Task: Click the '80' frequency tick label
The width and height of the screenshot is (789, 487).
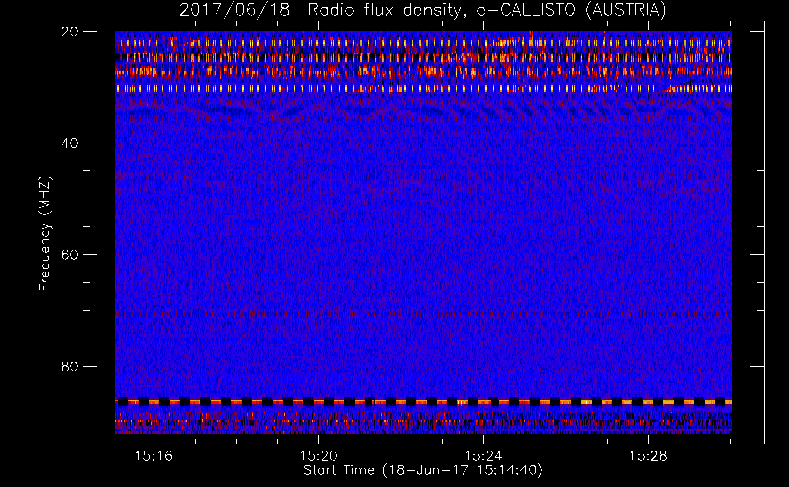Action: click(70, 366)
